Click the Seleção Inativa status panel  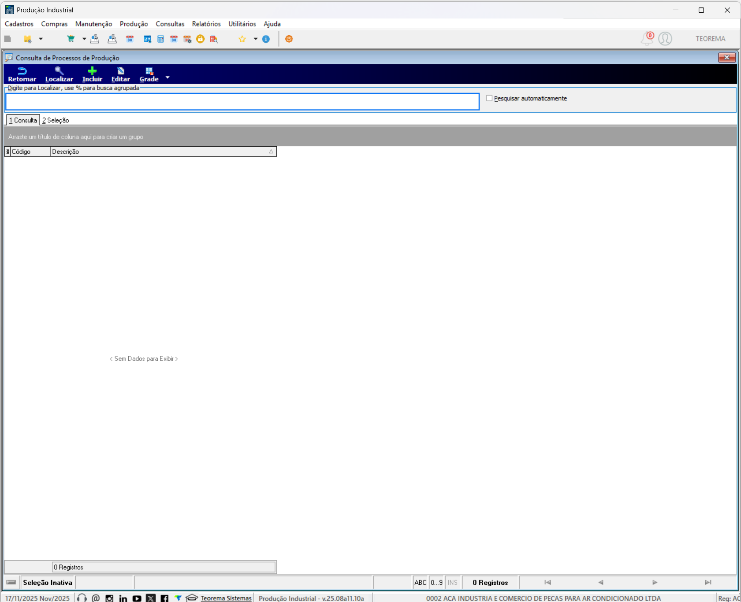click(x=48, y=582)
